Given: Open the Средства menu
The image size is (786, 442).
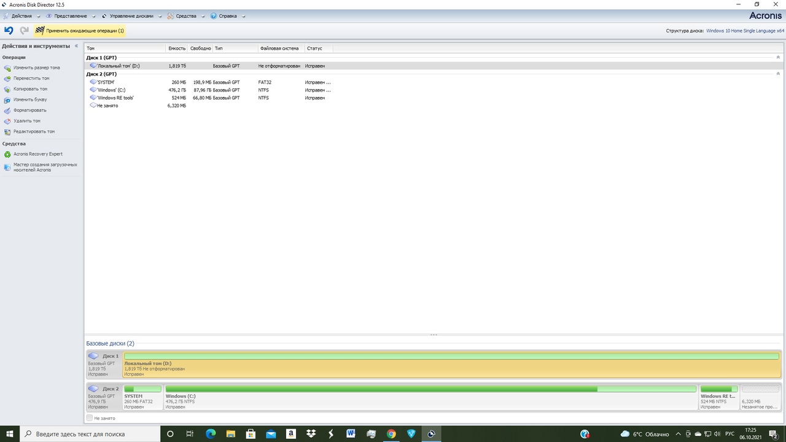Looking at the screenshot, I should point(186,16).
